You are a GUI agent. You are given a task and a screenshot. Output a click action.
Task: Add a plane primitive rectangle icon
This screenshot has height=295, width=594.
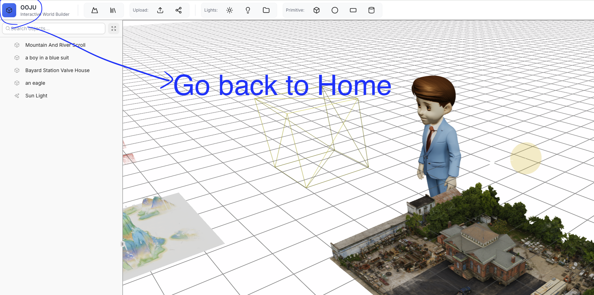click(x=353, y=10)
